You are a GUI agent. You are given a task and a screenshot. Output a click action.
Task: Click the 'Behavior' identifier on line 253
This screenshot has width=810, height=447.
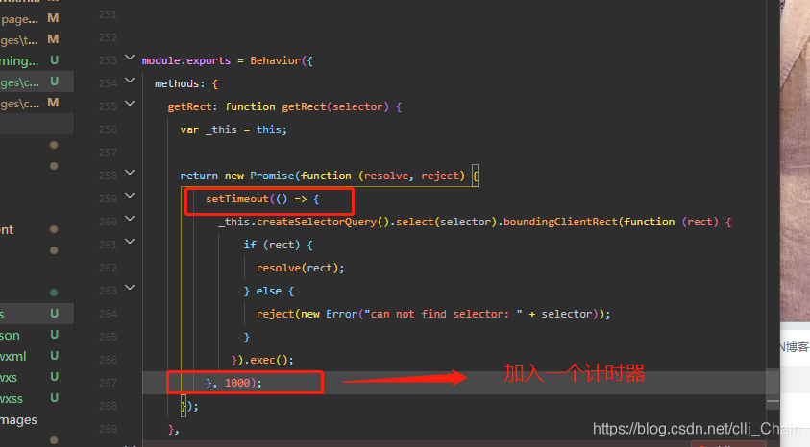click(276, 60)
